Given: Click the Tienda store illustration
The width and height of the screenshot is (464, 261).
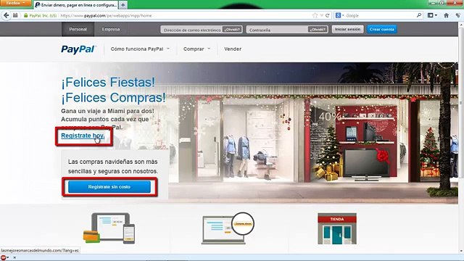Looking at the screenshot, I should click(x=337, y=229).
